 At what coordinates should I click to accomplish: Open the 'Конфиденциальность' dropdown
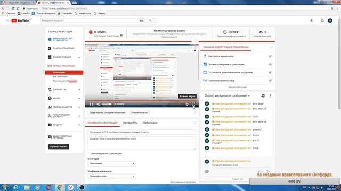(112, 176)
